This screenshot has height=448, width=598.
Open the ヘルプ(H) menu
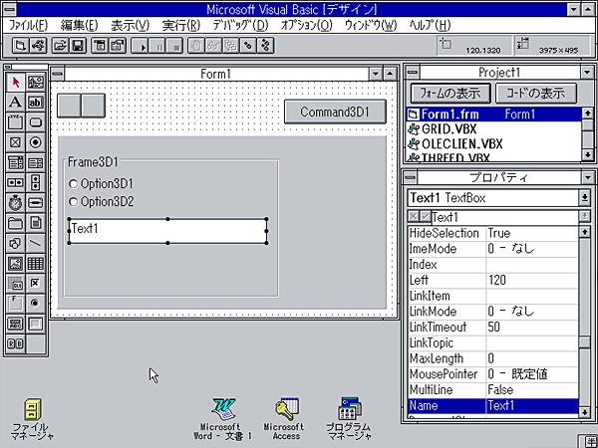[430, 26]
